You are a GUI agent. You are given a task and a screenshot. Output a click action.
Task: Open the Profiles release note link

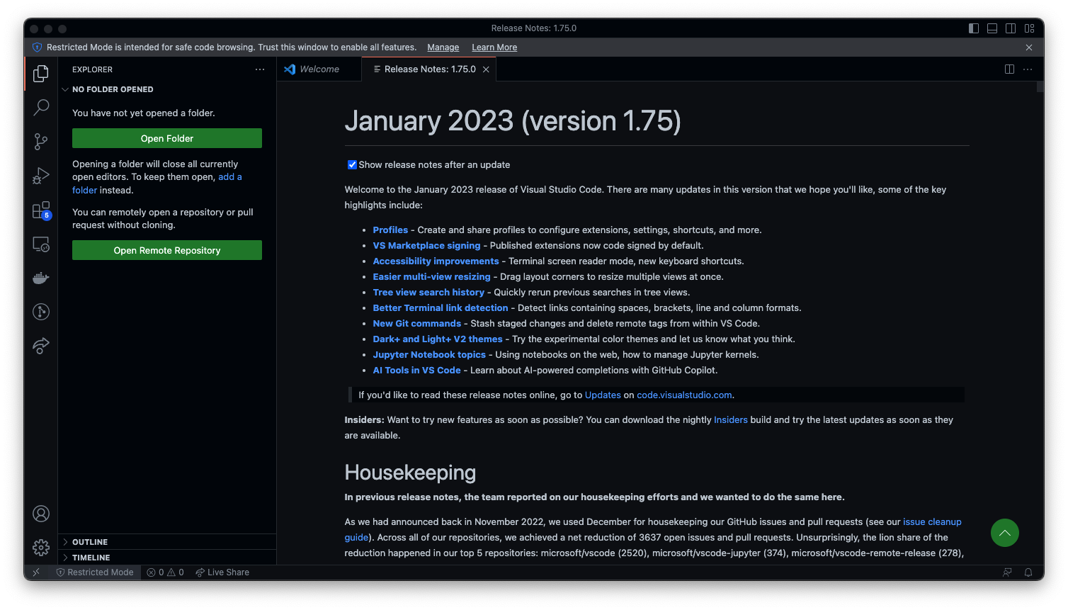click(x=390, y=230)
